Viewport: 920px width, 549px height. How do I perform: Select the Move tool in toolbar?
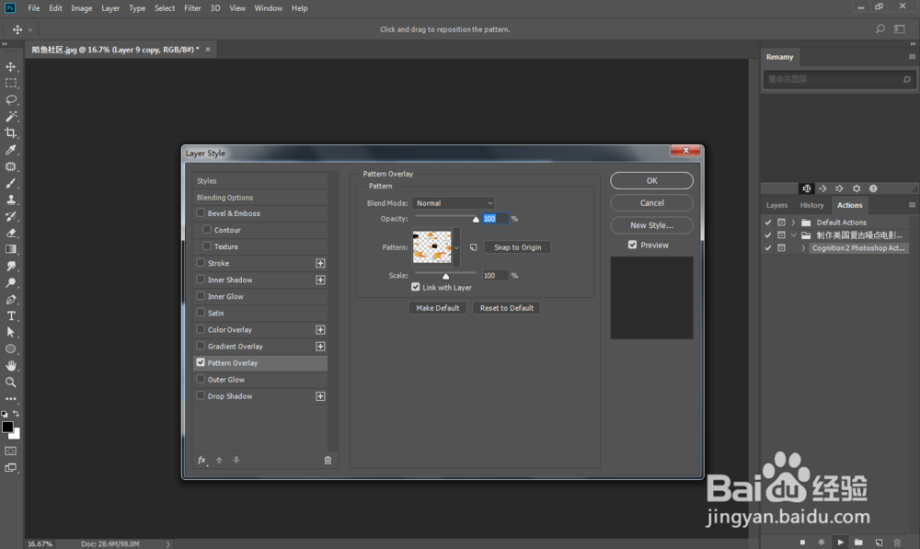point(10,66)
